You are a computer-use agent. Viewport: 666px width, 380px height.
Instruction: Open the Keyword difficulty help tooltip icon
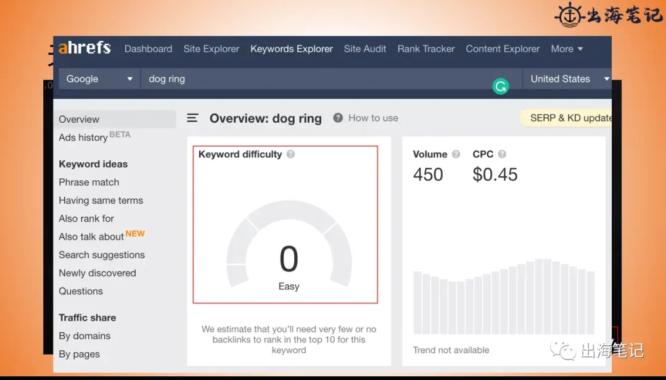(290, 154)
